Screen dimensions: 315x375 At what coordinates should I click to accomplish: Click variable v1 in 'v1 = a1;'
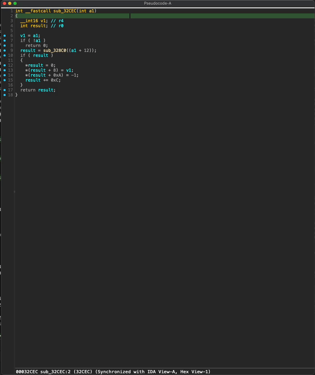[23, 36]
